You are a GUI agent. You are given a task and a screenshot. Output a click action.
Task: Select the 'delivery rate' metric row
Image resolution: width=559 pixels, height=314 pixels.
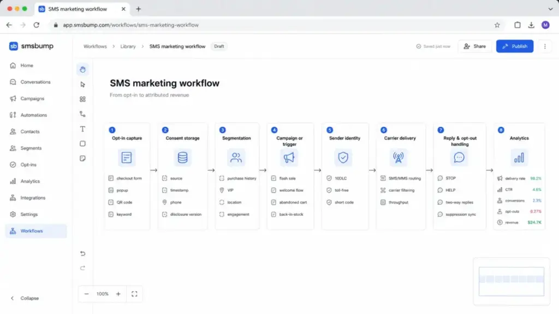[519, 178]
